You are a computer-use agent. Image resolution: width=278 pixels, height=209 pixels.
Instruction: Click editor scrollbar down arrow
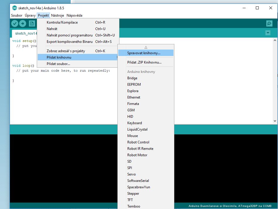click(275, 121)
